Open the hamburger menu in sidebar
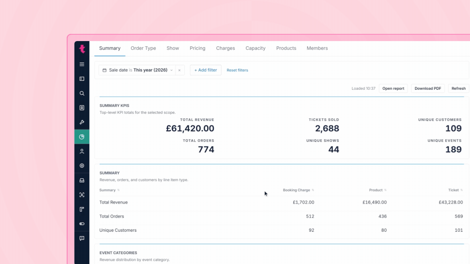Image resolution: width=470 pixels, height=264 pixels. pos(82,64)
